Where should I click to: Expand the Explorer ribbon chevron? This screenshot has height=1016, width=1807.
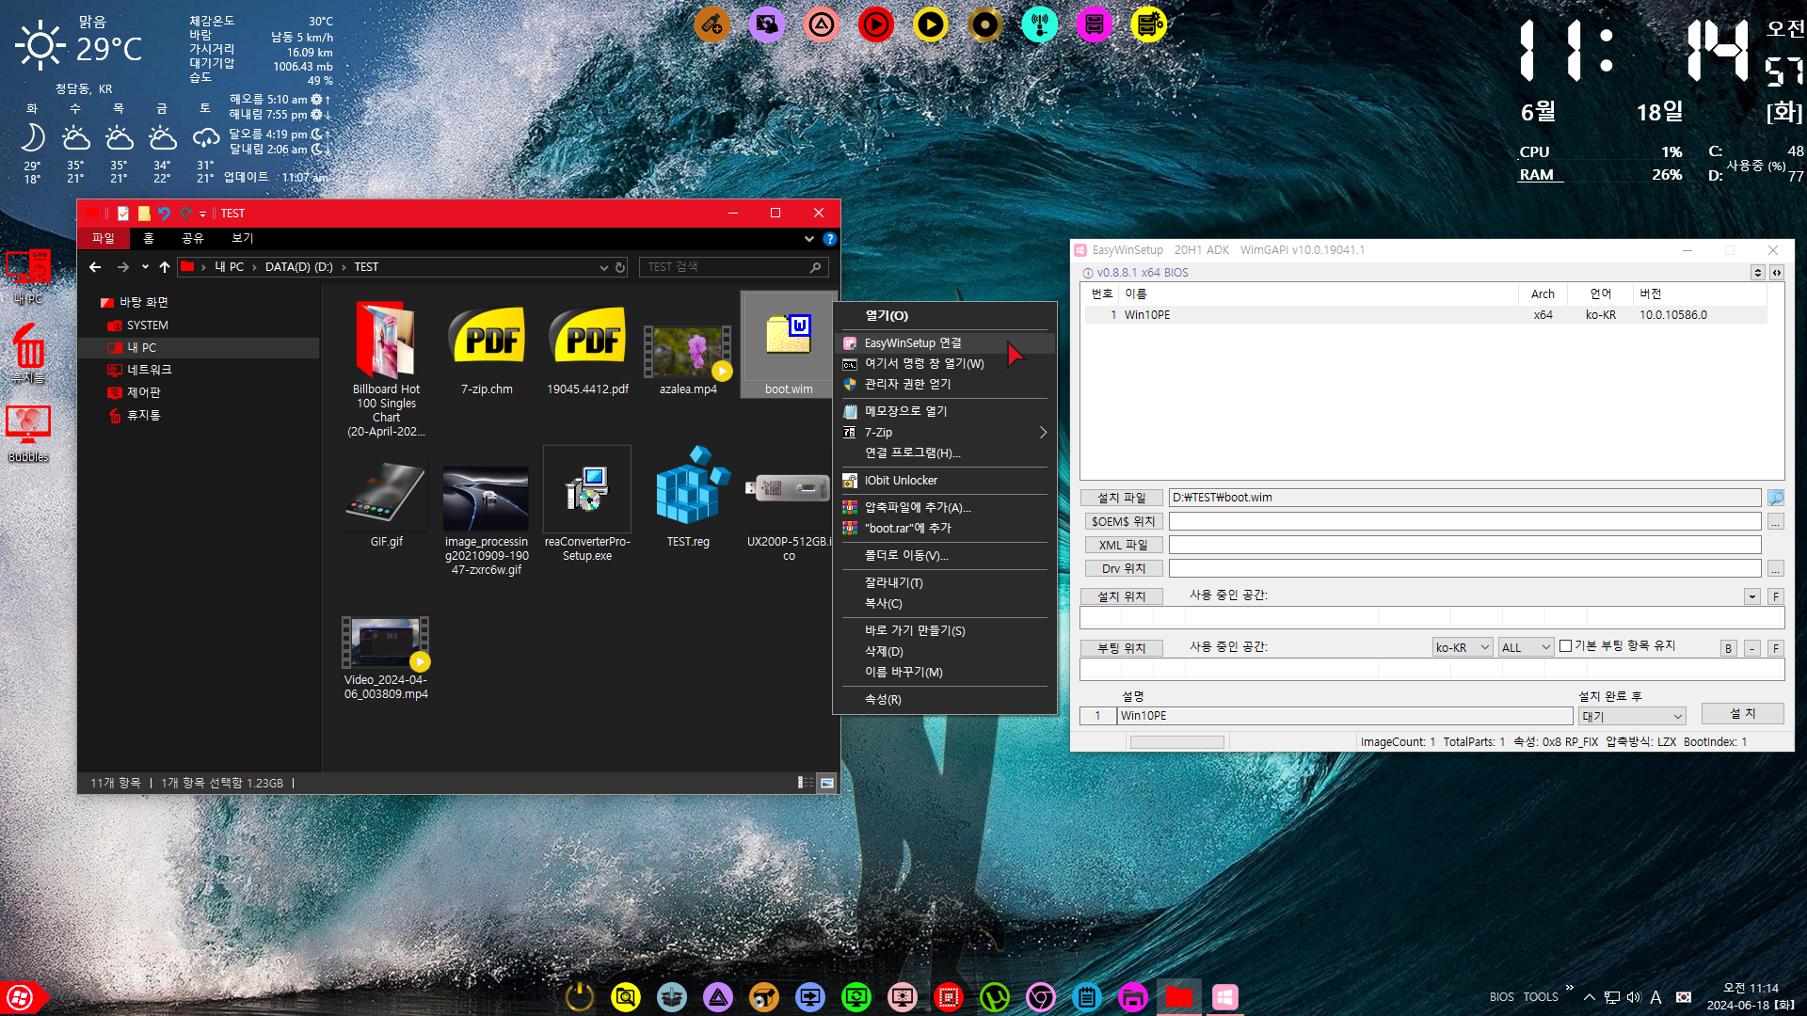(809, 239)
